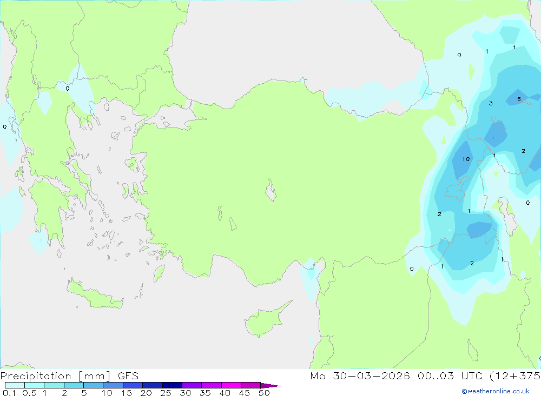Image resolution: width=541 pixels, height=396 pixels.
Task: Click the 35–40 mm legend color swatch
Action: [x=212, y=385]
